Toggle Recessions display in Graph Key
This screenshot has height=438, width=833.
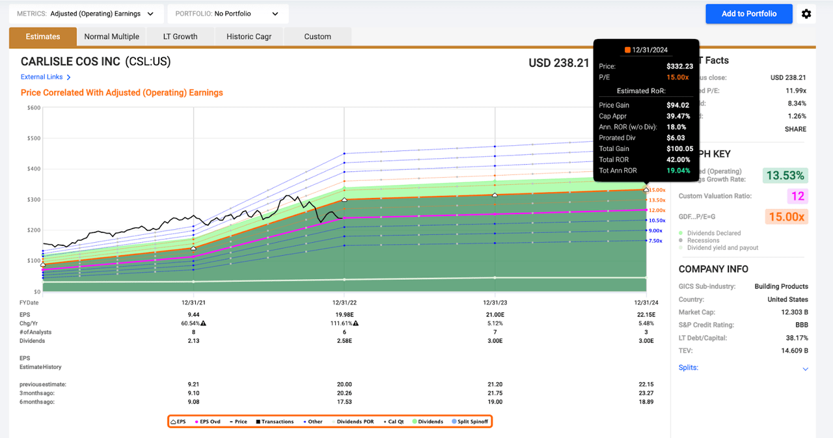coord(703,240)
